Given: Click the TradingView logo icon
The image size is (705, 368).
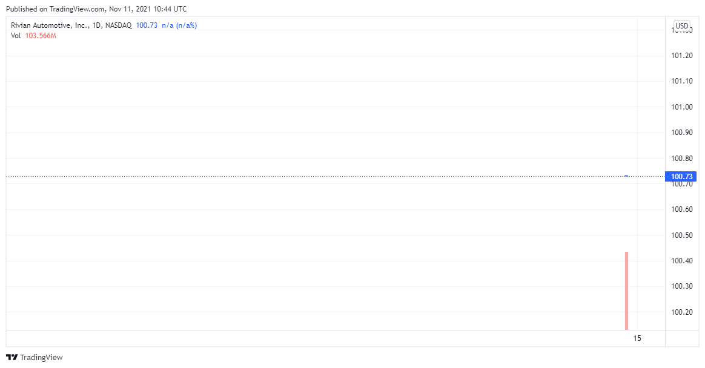Looking at the screenshot, I should 12,357.
